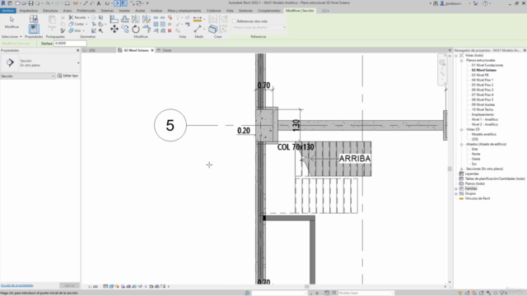Click the Desfase input field
527x296 pixels.
click(x=70, y=44)
